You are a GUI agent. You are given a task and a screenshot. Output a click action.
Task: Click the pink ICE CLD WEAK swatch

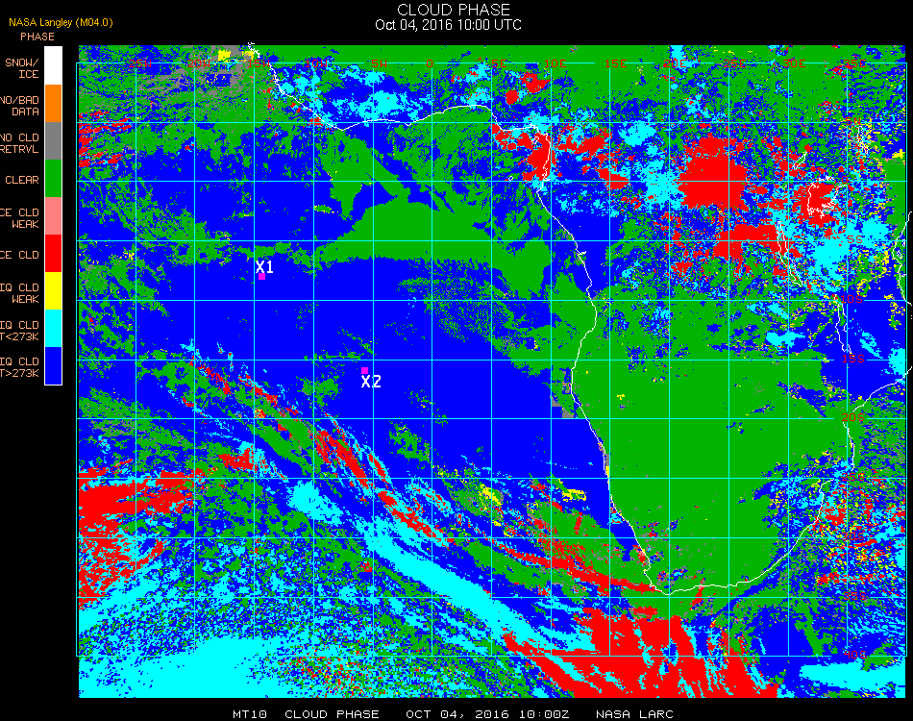(x=53, y=216)
